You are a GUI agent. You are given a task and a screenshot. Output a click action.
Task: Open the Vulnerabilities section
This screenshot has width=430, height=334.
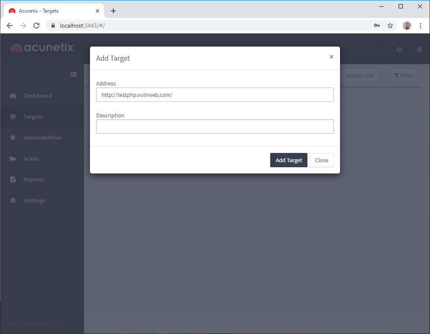click(x=42, y=138)
